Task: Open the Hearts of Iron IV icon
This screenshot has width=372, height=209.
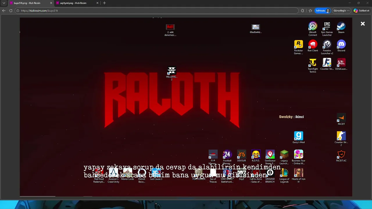Action: 298,176
